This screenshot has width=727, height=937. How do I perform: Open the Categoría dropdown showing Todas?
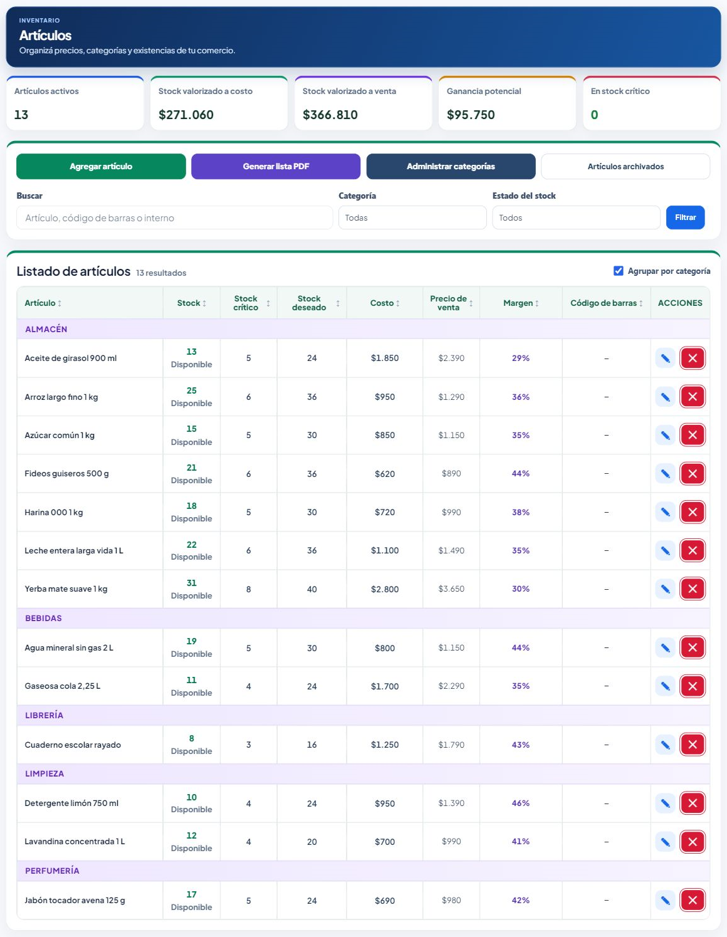[x=412, y=217]
